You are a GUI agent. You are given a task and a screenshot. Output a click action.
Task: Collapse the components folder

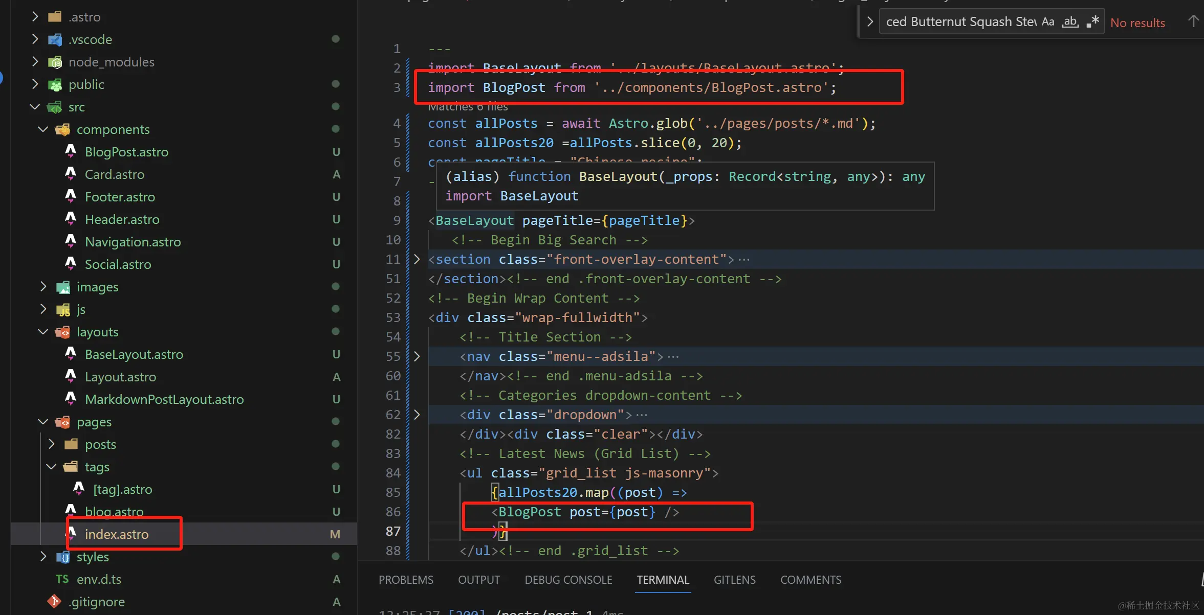tap(43, 129)
